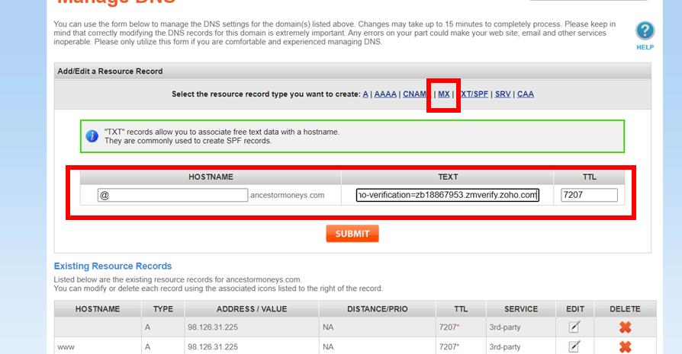The image size is (682, 354).
Task: Click the TTL input showing 7207
Action: [x=589, y=195]
